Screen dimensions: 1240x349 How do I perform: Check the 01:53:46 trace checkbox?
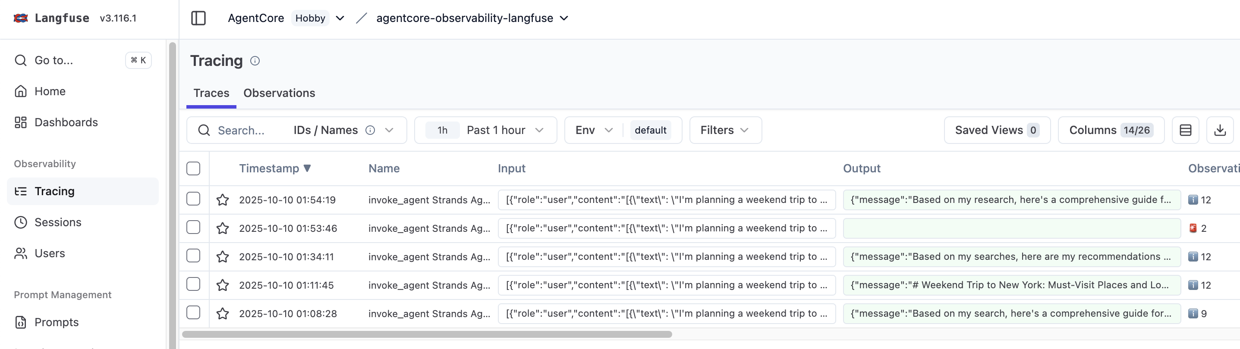194,227
